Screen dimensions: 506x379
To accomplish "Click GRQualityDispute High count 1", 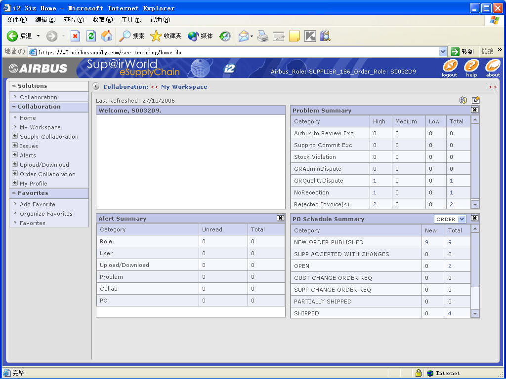I will [x=375, y=181].
